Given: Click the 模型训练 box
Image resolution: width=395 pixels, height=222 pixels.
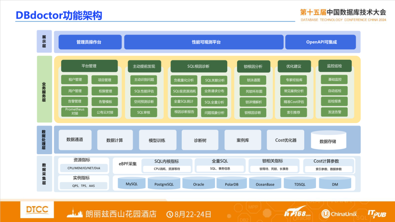Looking at the screenshot, I should coord(158,140).
